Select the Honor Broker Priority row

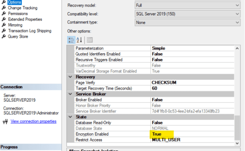[154, 106]
